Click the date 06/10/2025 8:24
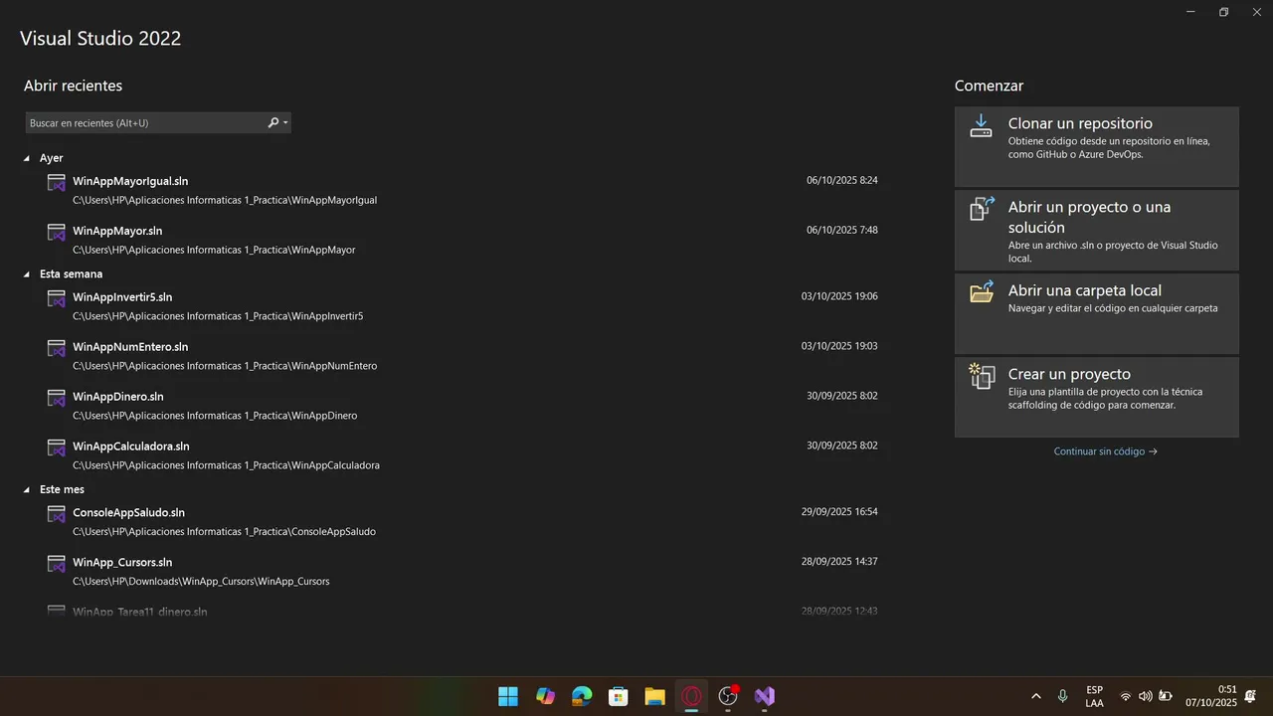1273x716 pixels. [x=842, y=181]
